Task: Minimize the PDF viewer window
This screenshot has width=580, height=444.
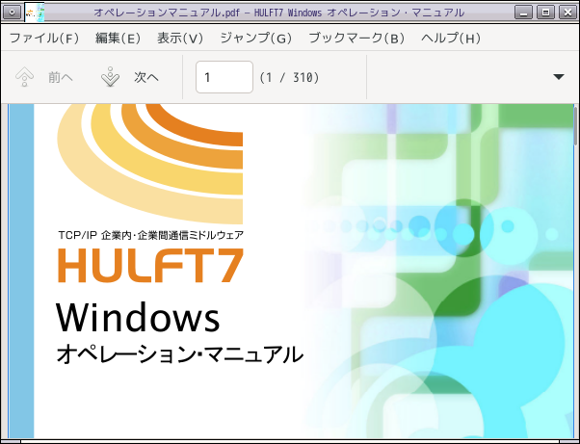Action: (x=523, y=13)
